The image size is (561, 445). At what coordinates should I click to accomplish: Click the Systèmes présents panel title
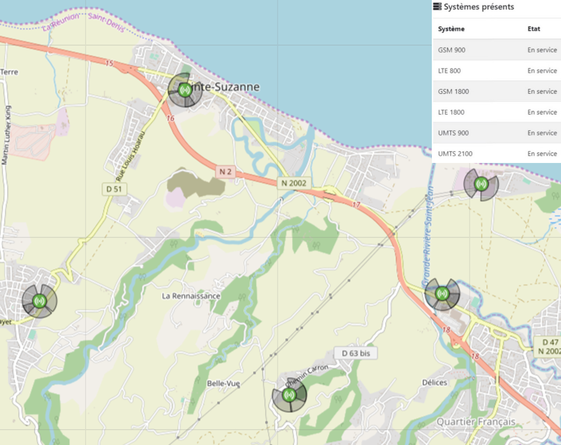coord(478,7)
